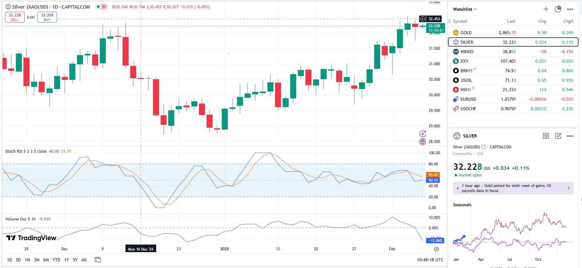This screenshot has width=582, height=268.
Task: Click the add symbol plus icon in Watchlist
Action: (x=546, y=9)
